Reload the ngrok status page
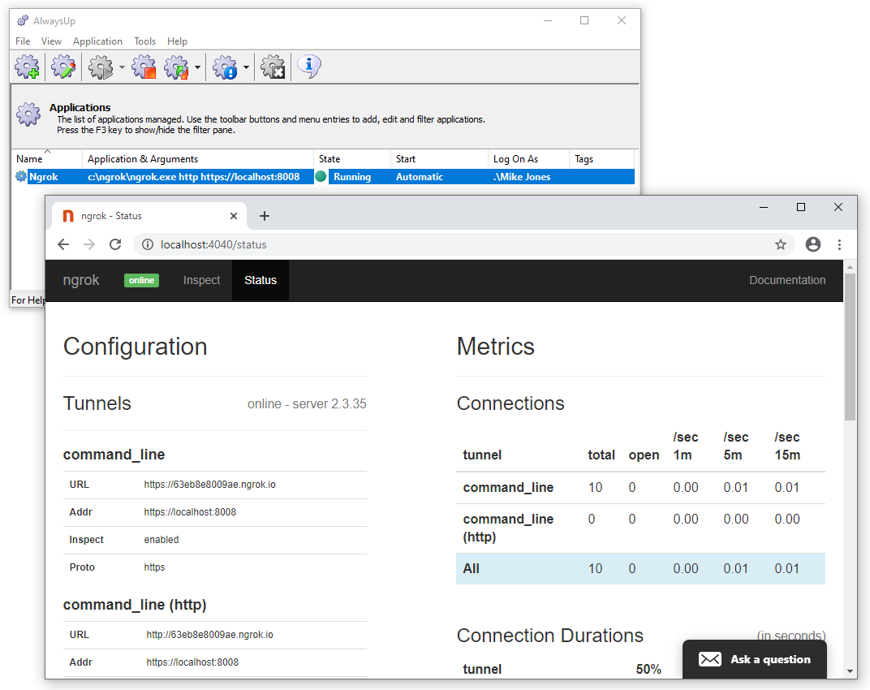Viewport: 870px width, 690px height. (x=115, y=244)
